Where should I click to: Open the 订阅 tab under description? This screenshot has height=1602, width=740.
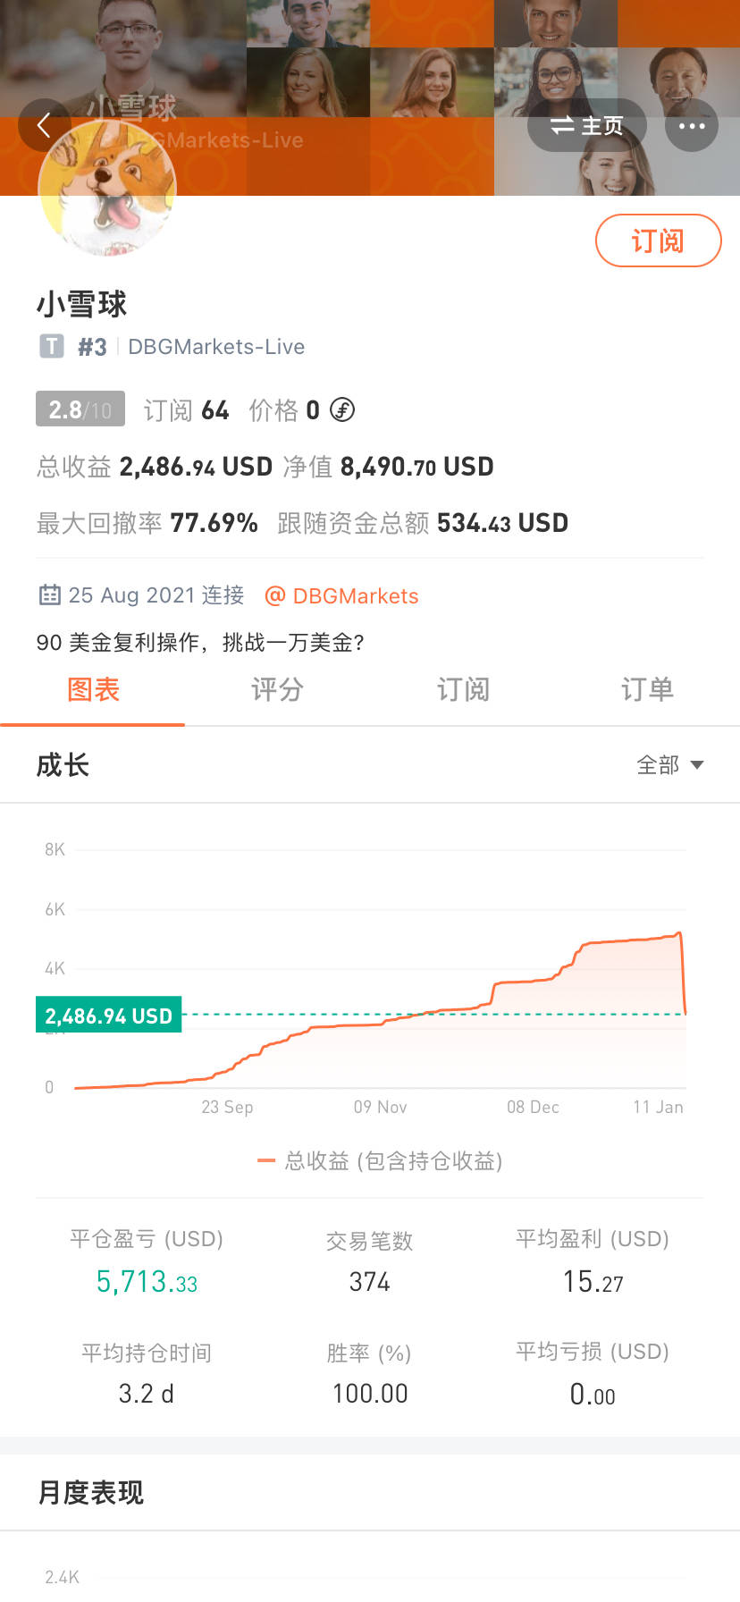463,689
